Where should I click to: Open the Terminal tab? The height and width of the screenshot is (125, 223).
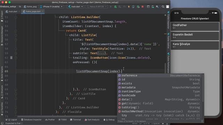pyautogui.click(x=75, y=120)
